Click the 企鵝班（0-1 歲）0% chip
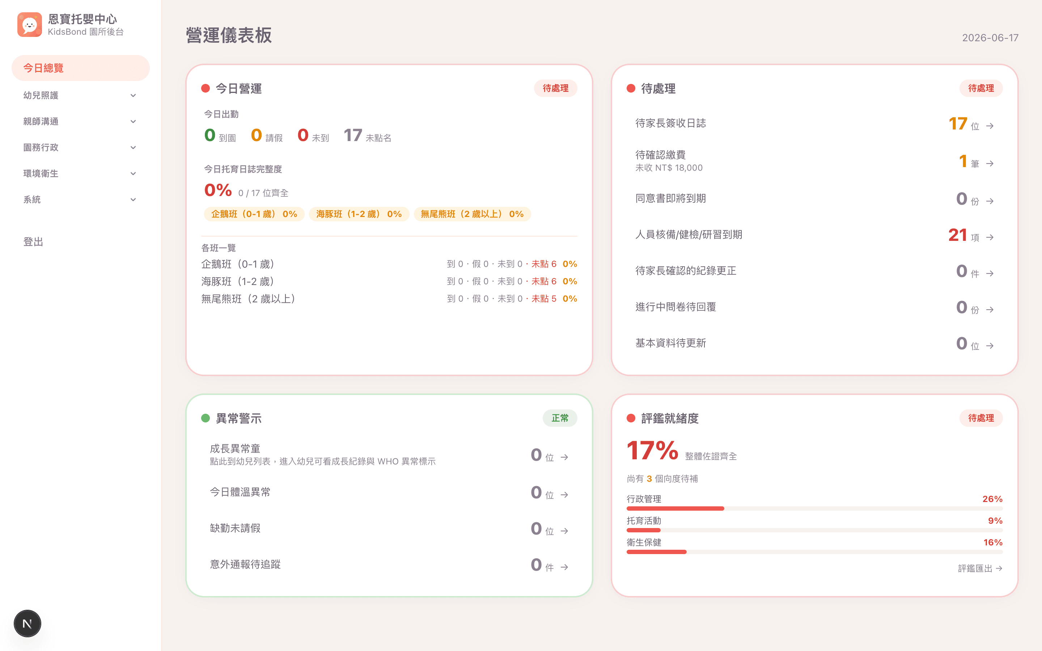The image size is (1042, 651). coord(254,214)
